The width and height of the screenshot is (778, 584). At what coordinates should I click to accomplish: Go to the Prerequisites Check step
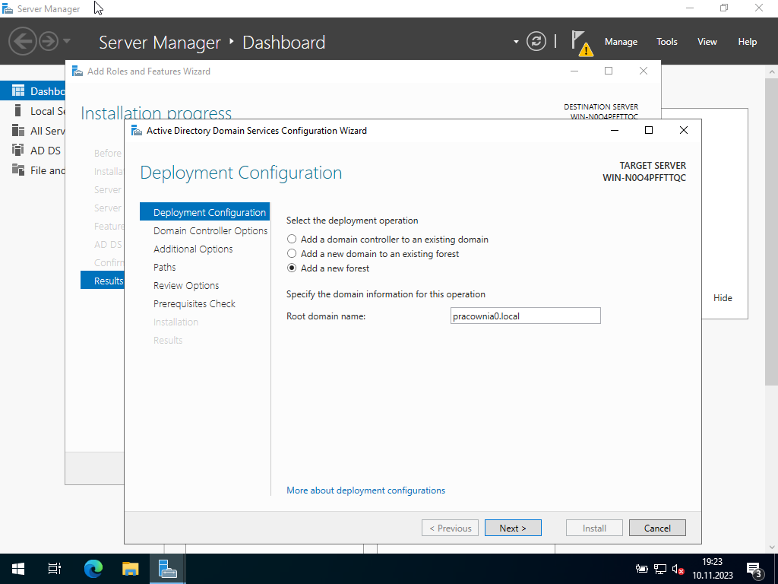point(194,304)
